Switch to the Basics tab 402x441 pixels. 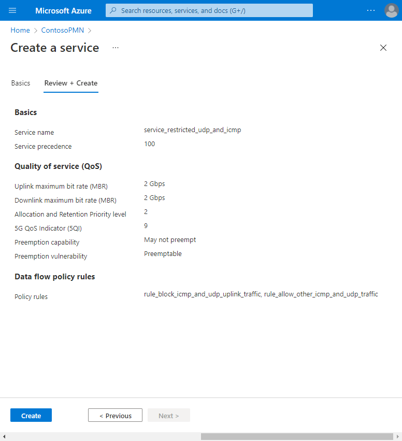[x=21, y=83]
